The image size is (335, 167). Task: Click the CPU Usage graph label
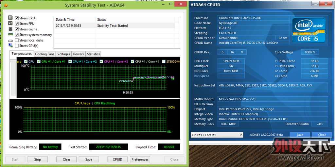tap(82, 103)
